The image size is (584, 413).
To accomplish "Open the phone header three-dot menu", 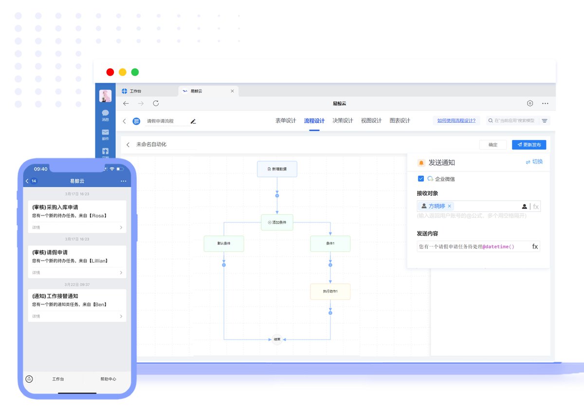I will [123, 181].
